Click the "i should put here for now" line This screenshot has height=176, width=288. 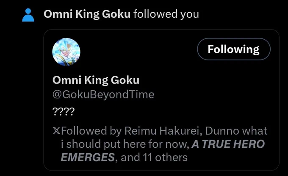tap(125, 144)
